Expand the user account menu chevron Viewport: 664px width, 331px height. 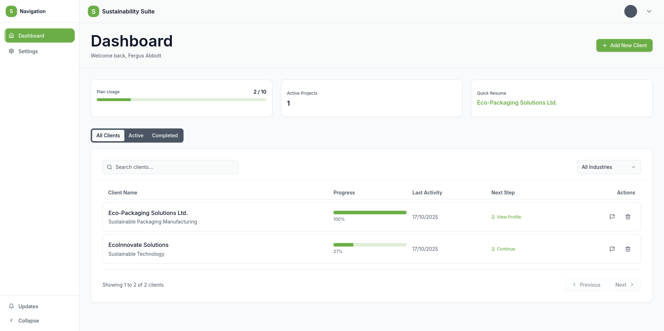(649, 11)
